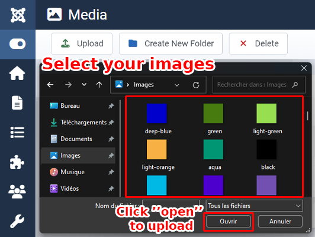Select the purple image in bottom row
The height and width of the screenshot is (237, 315).
[266, 185]
